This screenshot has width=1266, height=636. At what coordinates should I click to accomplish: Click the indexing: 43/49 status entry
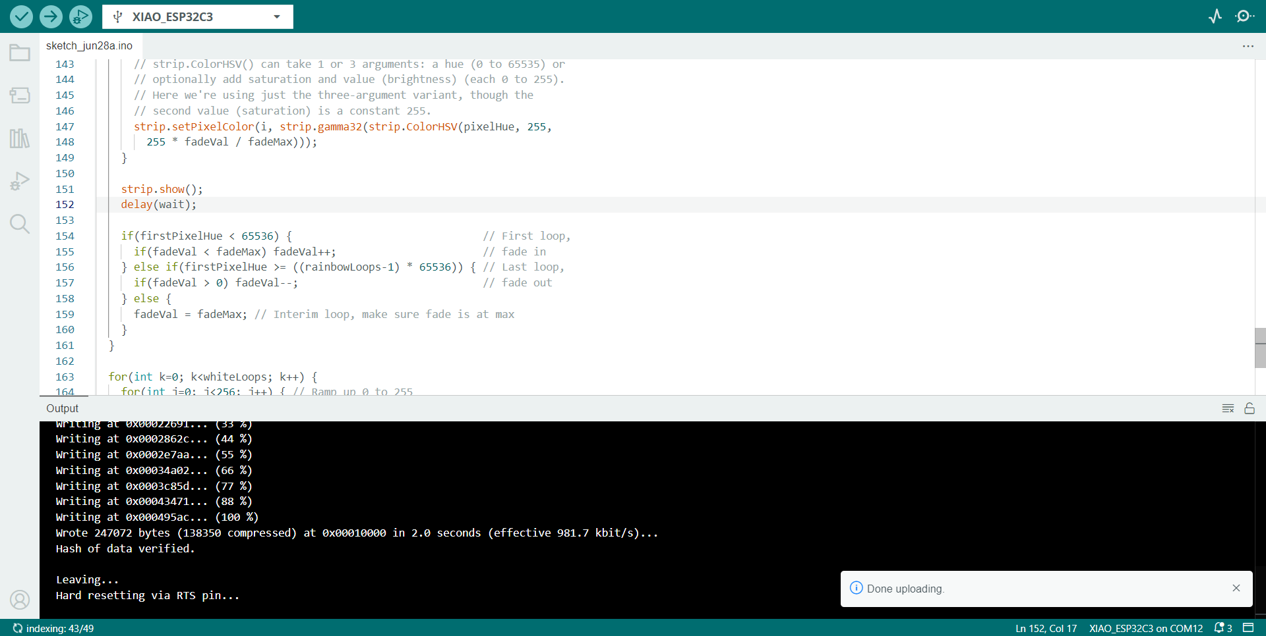[x=53, y=628]
